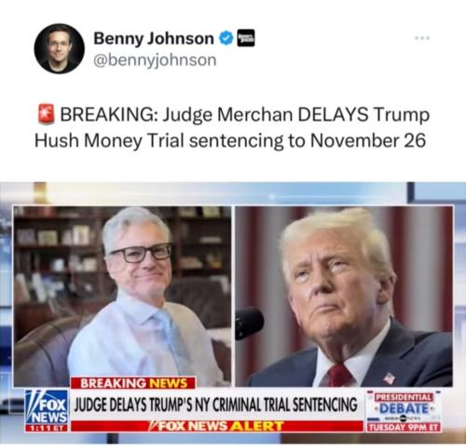Click the red siren emoji
The image size is (466, 446).
46,115
